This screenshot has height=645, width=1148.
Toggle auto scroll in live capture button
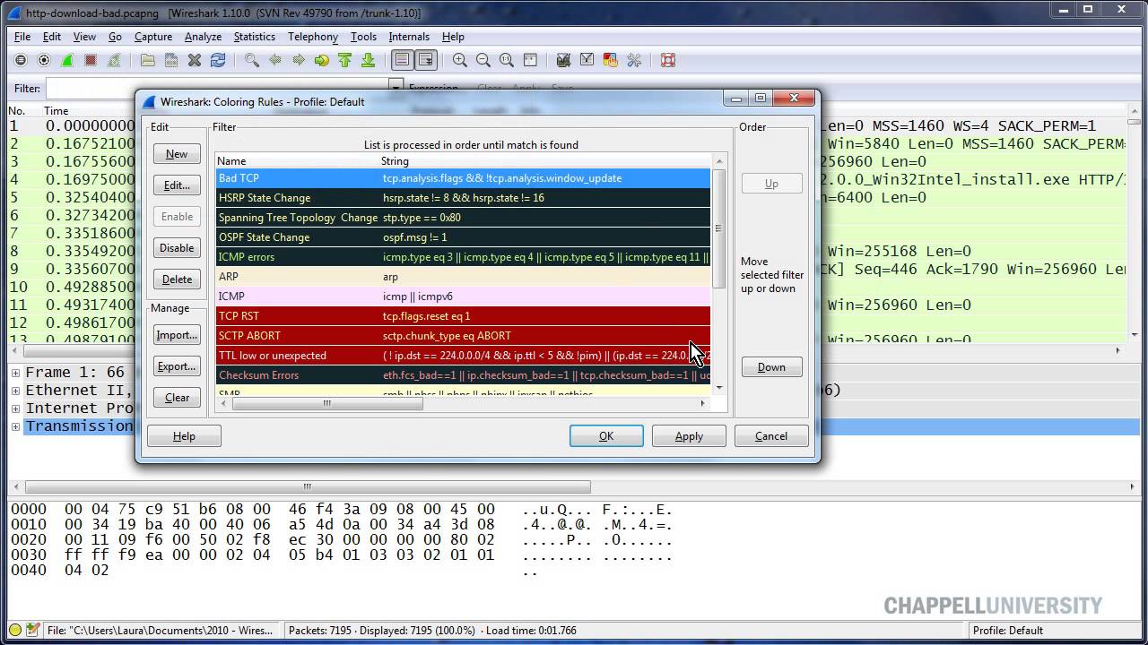point(426,60)
